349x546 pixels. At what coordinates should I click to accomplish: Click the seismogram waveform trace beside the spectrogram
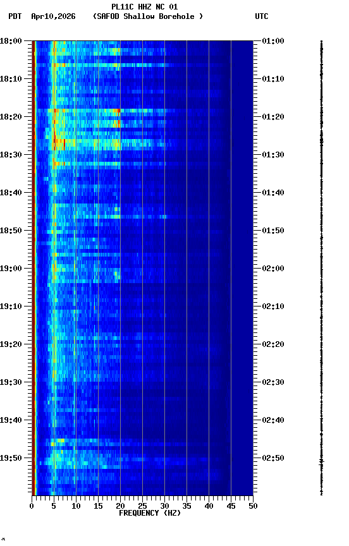(321, 268)
